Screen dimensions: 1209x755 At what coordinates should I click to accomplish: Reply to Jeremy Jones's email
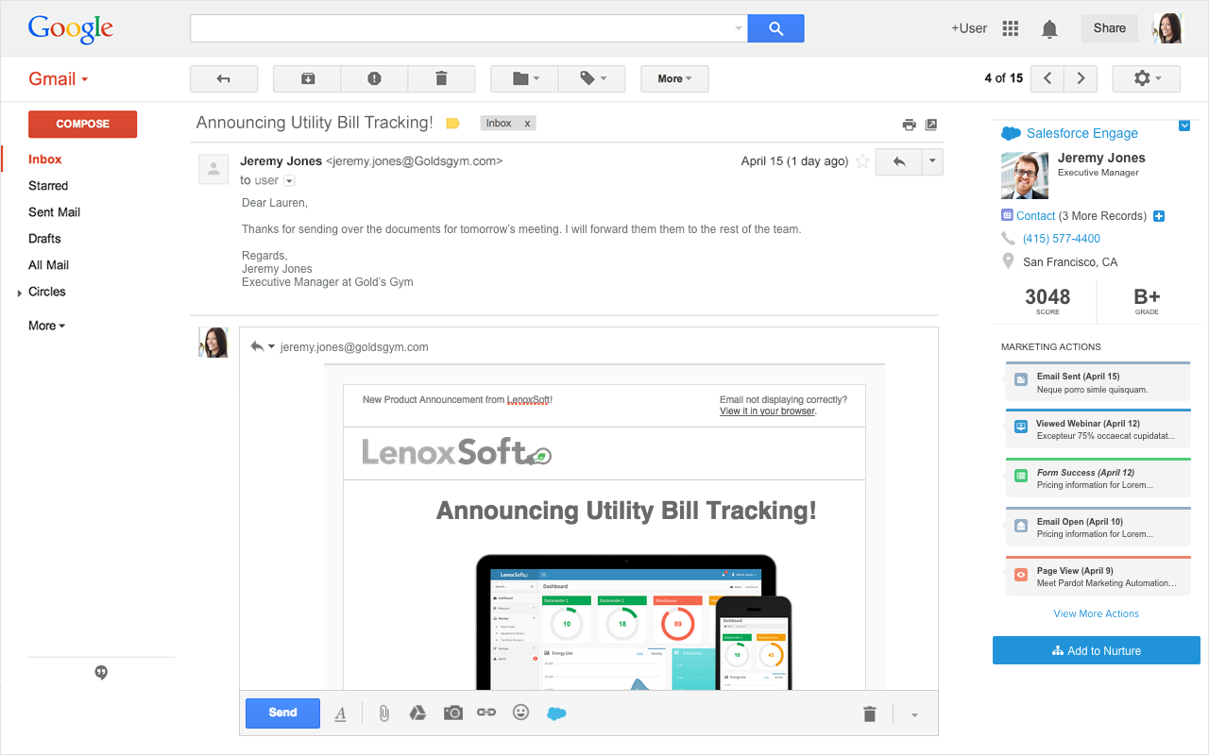[899, 161]
